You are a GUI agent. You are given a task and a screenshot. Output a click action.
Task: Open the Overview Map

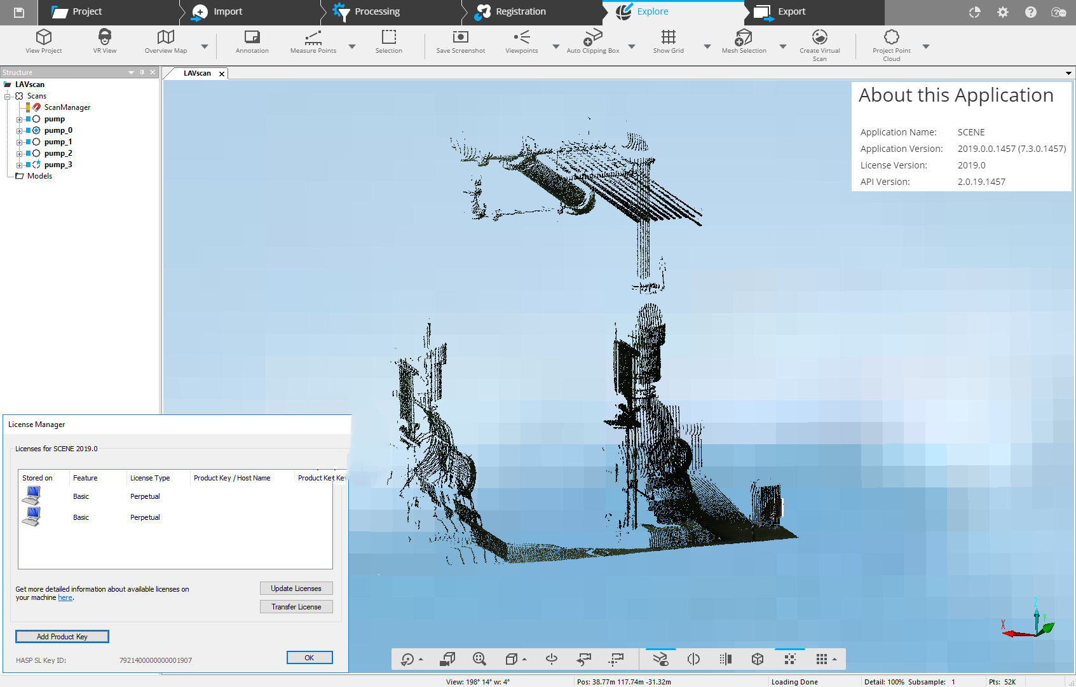166,41
